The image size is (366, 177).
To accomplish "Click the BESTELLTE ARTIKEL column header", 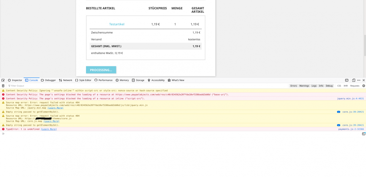I will coord(100,8).
